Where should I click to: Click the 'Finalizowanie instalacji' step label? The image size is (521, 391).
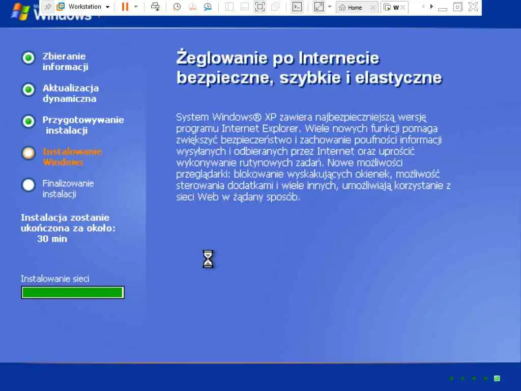[68, 188]
